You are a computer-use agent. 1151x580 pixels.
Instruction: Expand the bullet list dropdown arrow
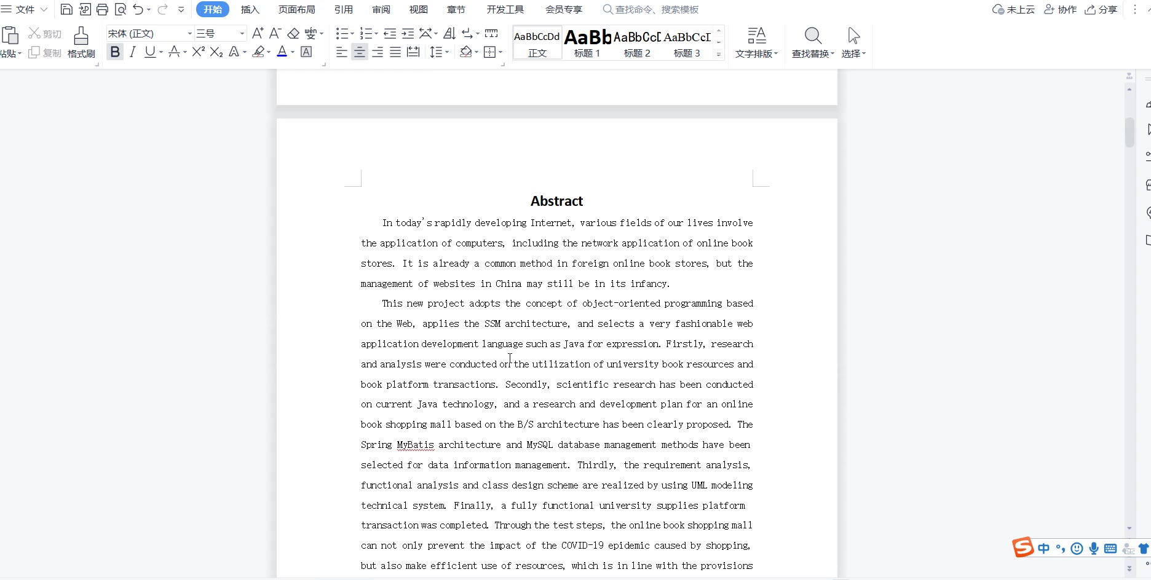tap(352, 34)
